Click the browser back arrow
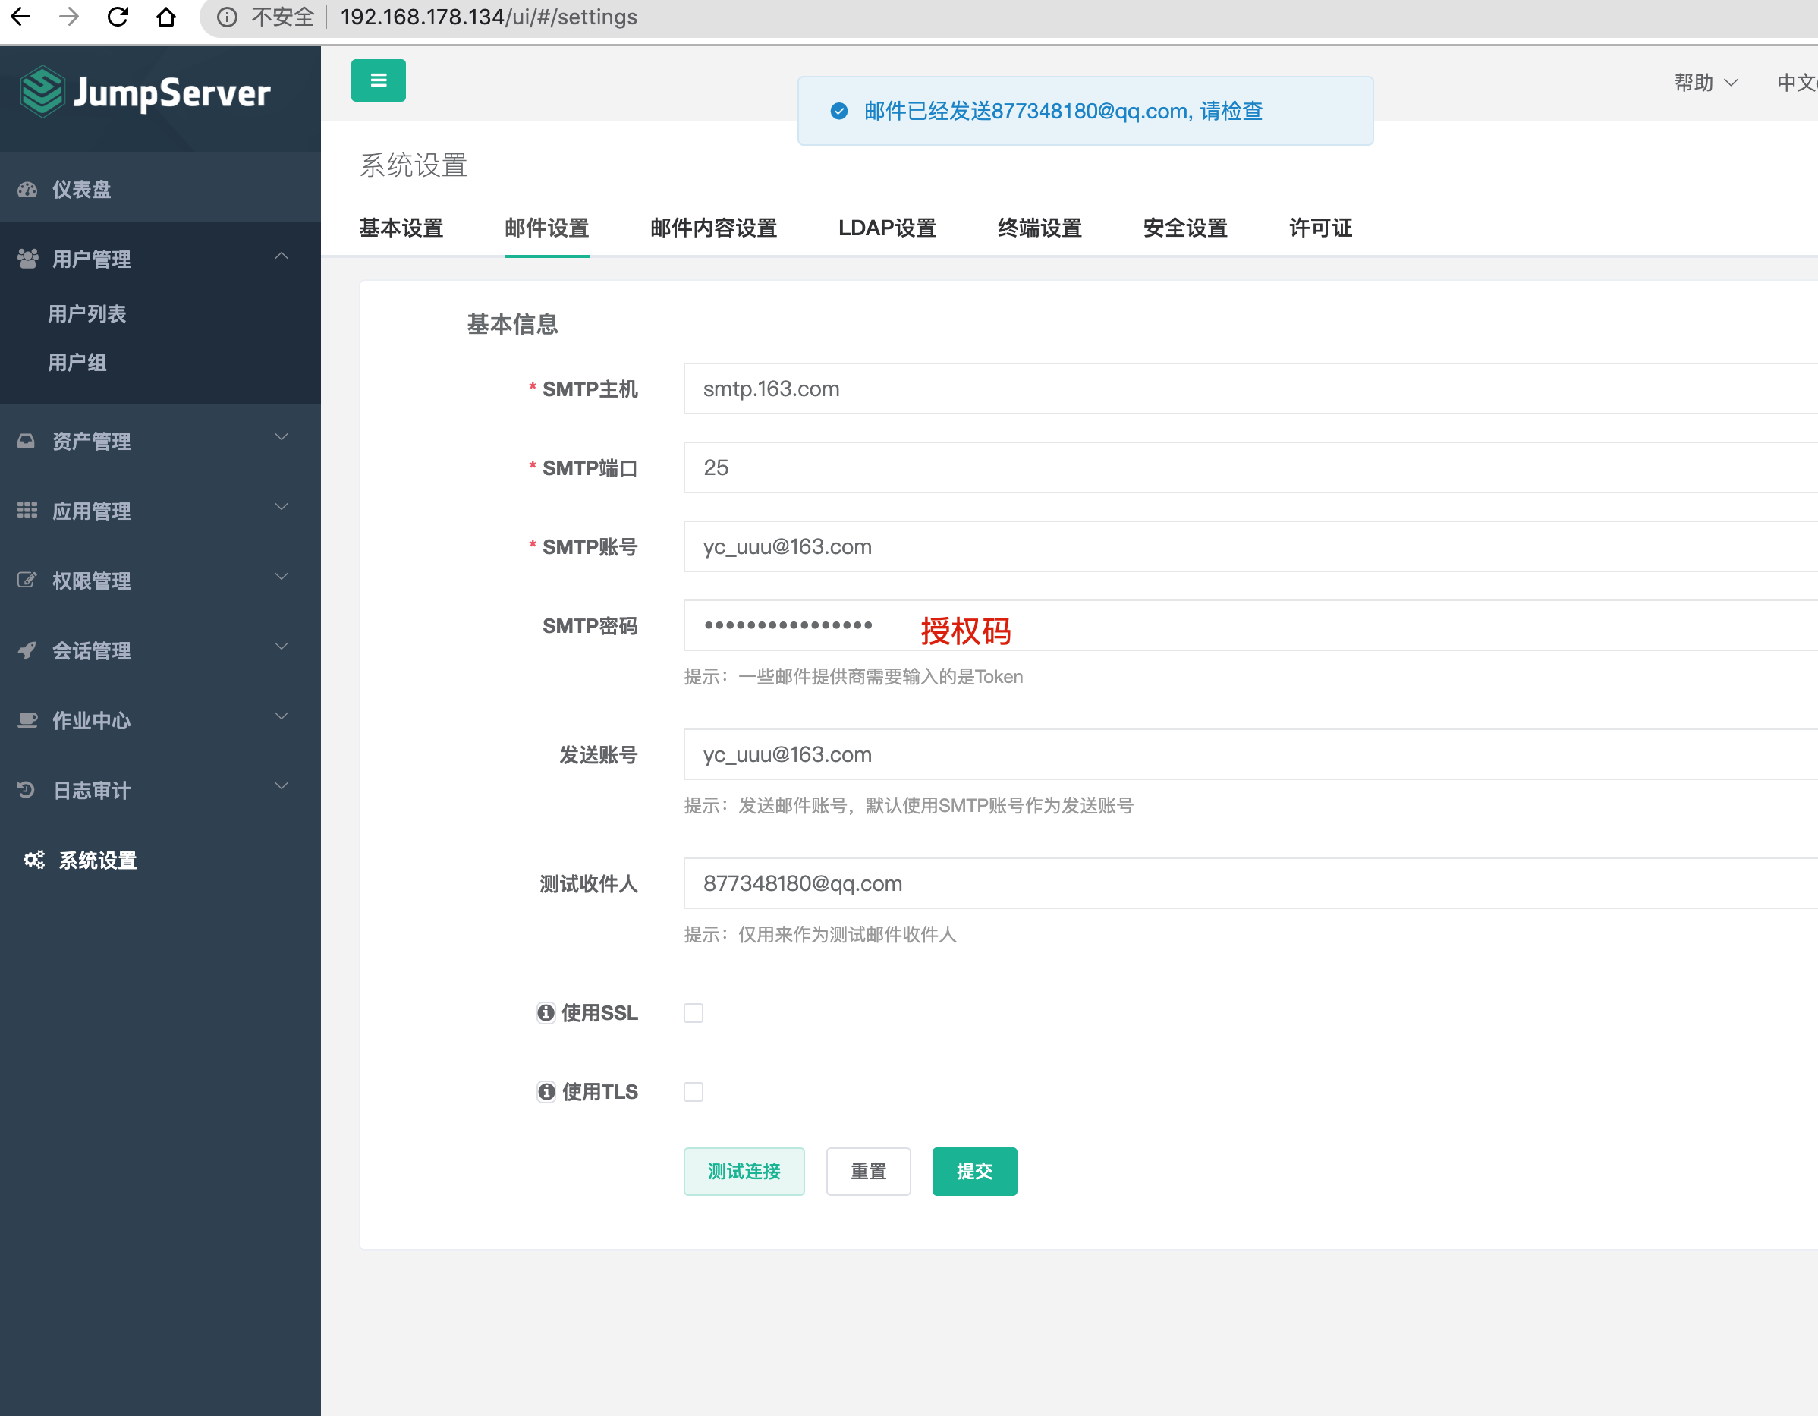1818x1416 pixels. [20, 17]
